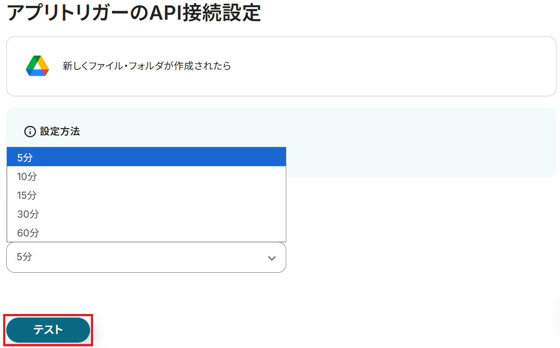Image resolution: width=560 pixels, height=348 pixels.
Task: Set the trigger interval to 30分
Action: [28, 214]
